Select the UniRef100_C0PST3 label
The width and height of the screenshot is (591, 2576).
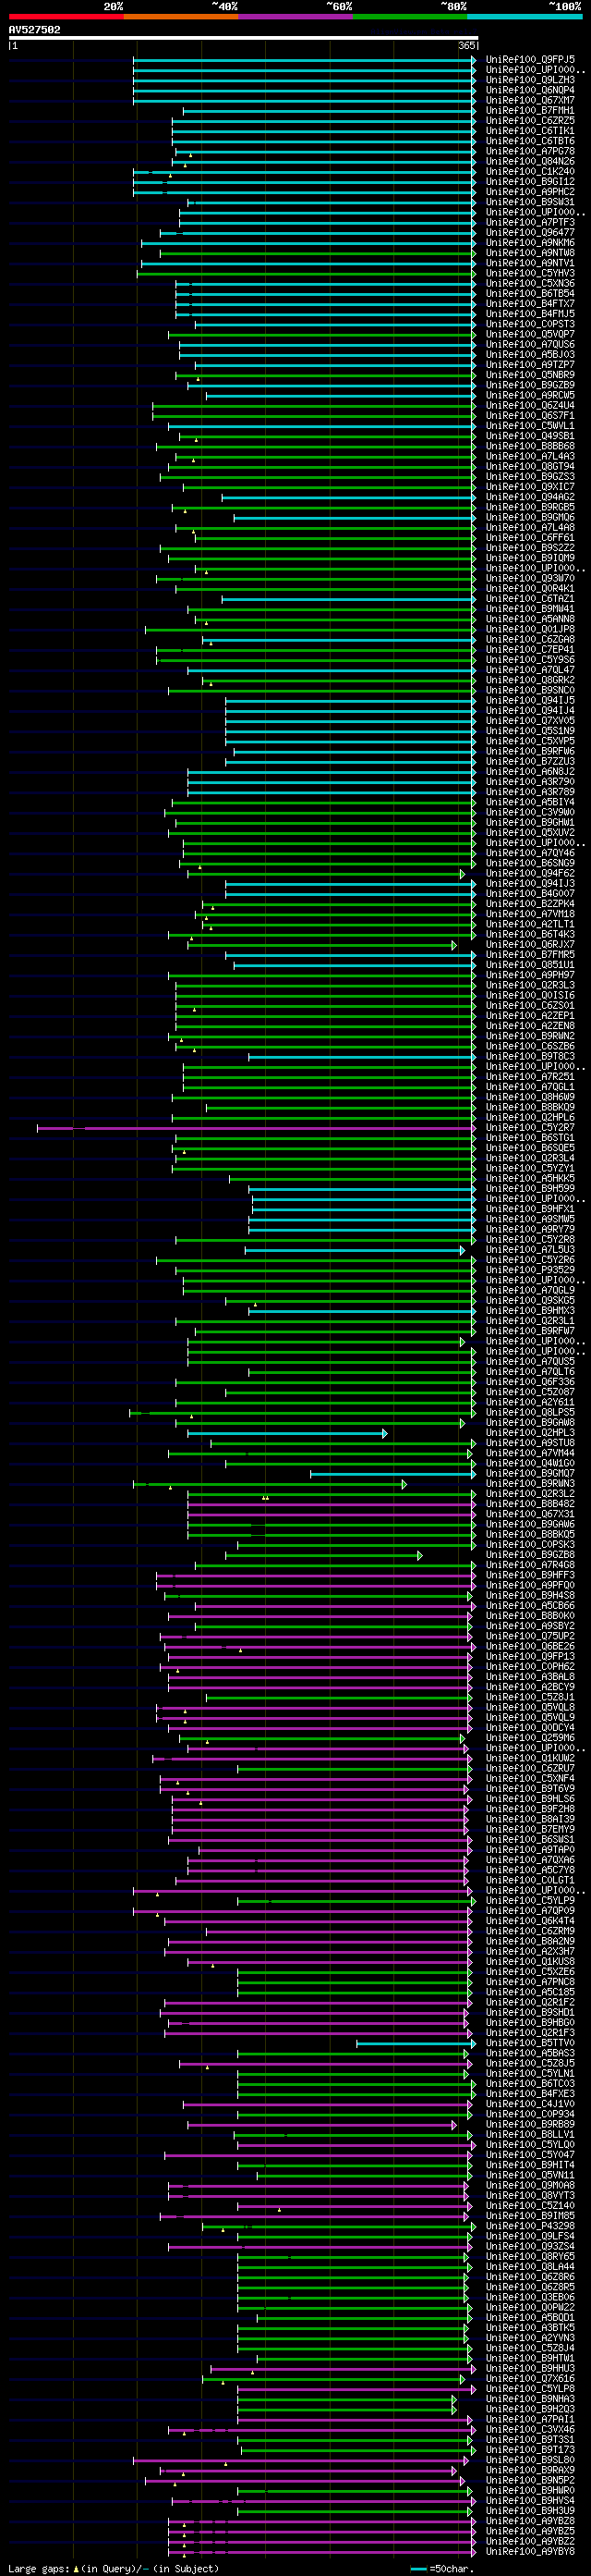pyautogui.click(x=530, y=324)
